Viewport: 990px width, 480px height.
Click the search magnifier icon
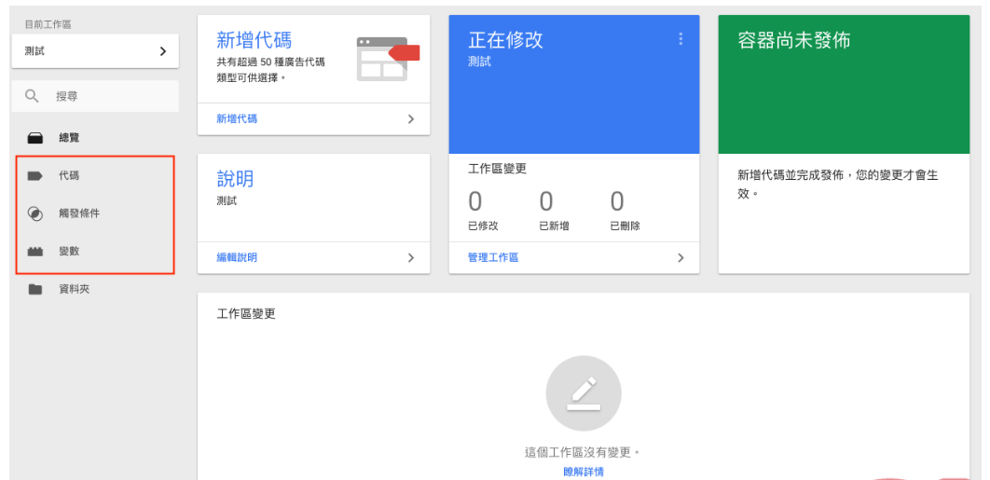[33, 96]
